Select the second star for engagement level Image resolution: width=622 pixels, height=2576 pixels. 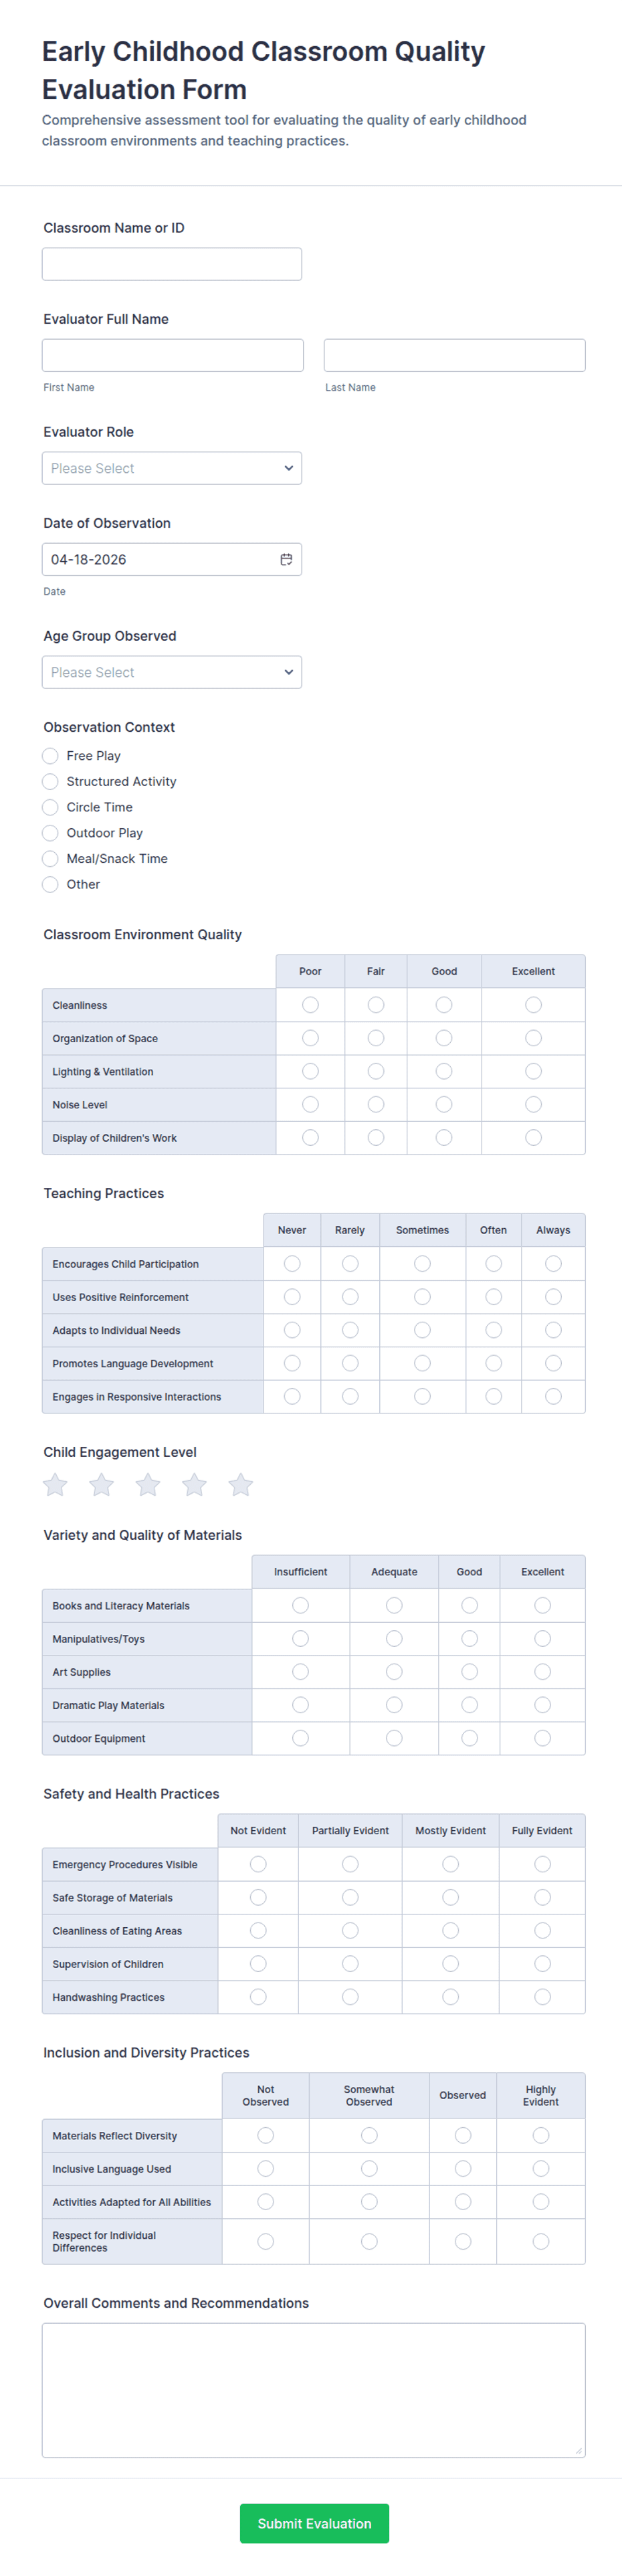[101, 1485]
